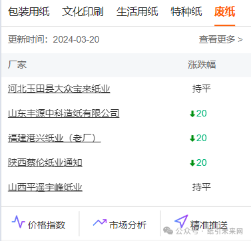Click the price index waveform icon
The width and height of the screenshot is (251, 241).
click(x=18, y=222)
